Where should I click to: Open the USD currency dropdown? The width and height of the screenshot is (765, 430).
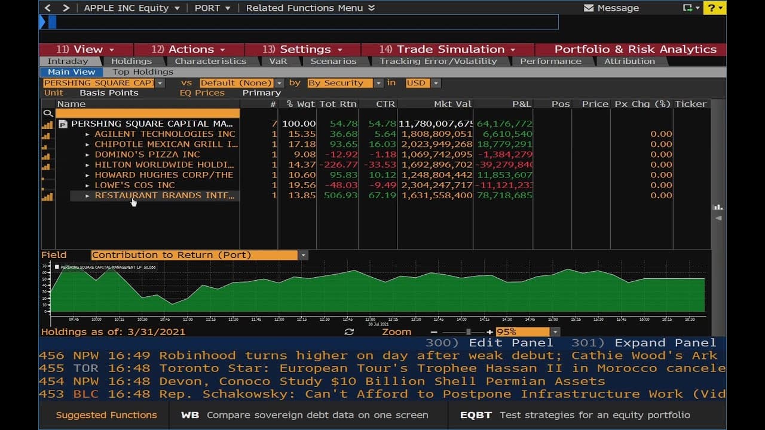tap(436, 83)
